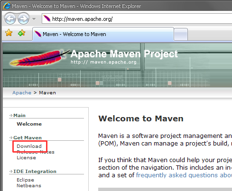Click the Welcome to Maven heading

(141, 118)
